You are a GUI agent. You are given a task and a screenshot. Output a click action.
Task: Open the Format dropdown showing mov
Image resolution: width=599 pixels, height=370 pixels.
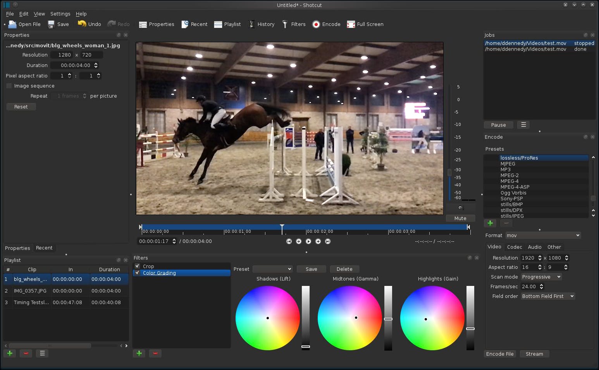[542, 236]
